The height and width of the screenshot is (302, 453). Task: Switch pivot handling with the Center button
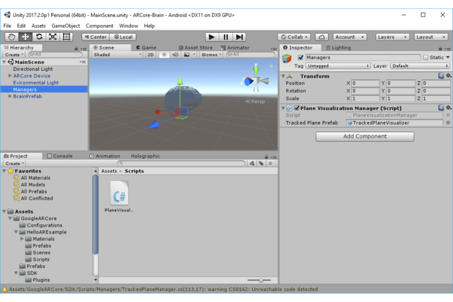pos(95,37)
